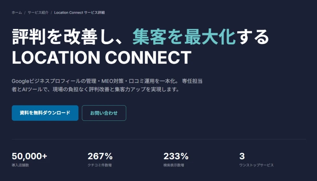Click the 検索表示数増 label
Viewport: 317px width, 181px height.
[174, 165]
